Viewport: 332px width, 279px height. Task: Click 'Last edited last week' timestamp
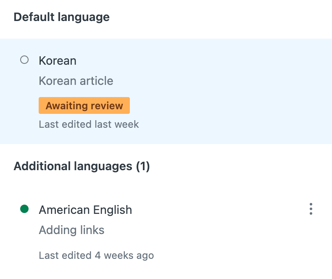(x=89, y=124)
